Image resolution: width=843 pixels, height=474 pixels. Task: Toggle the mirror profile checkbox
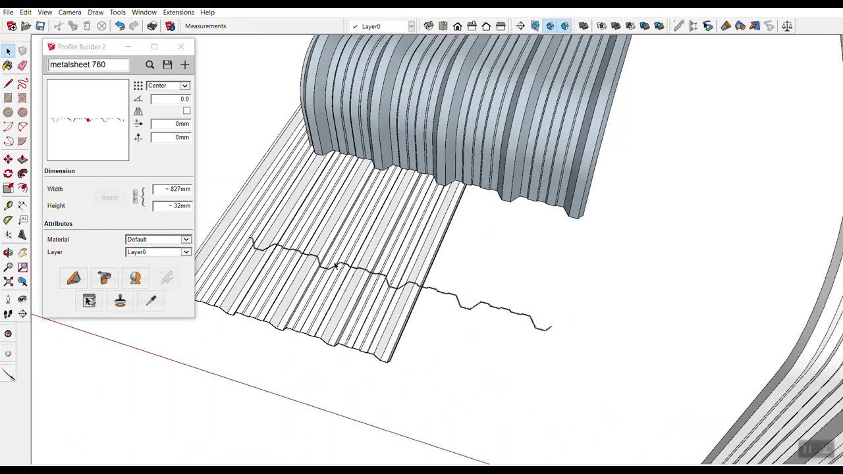(186, 111)
